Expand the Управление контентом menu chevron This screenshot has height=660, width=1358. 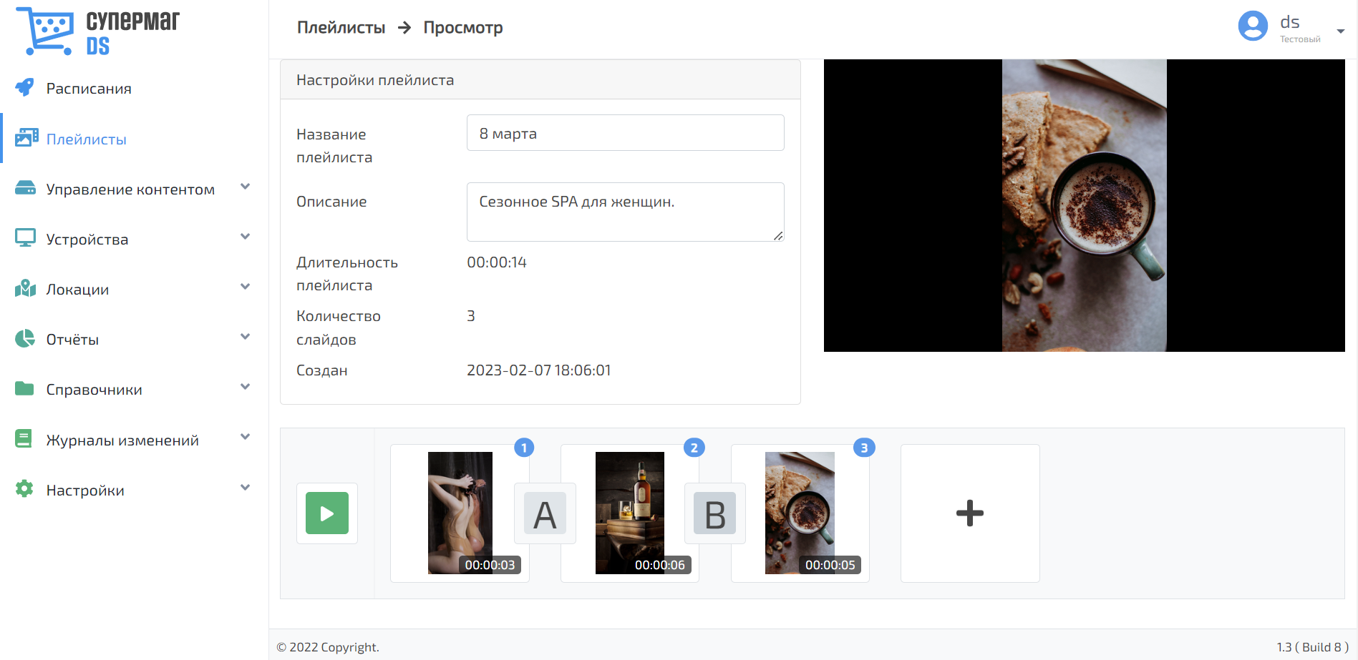click(x=245, y=187)
